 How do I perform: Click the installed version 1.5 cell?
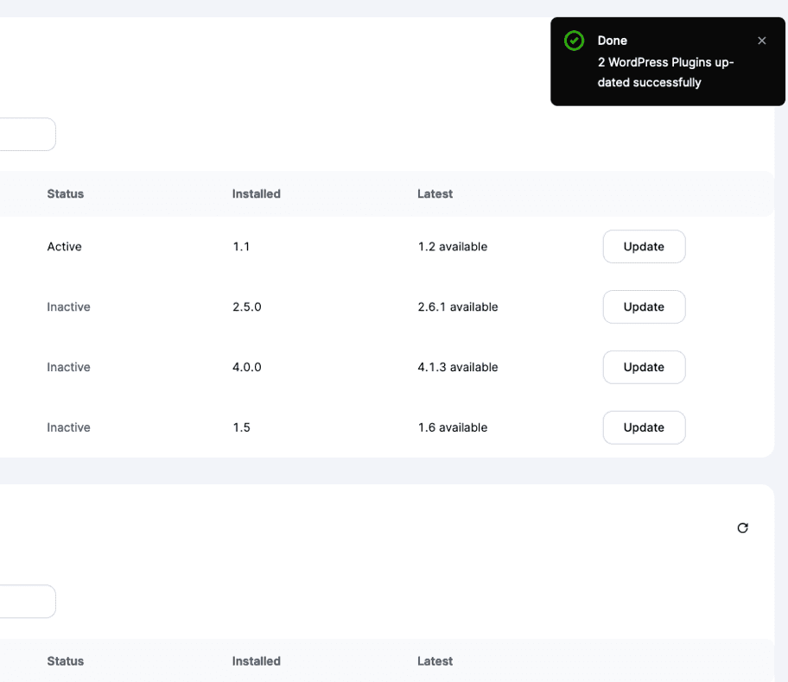point(241,428)
